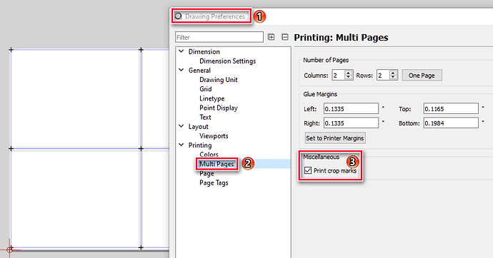Increase the Columns value with up arrow
493x258 pixels.
coord(349,73)
